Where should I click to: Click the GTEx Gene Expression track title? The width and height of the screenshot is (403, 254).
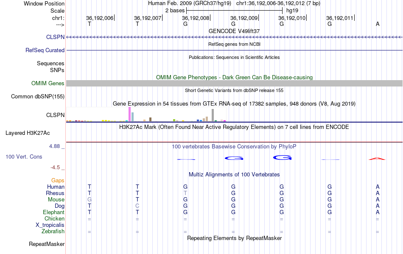tap(234, 104)
